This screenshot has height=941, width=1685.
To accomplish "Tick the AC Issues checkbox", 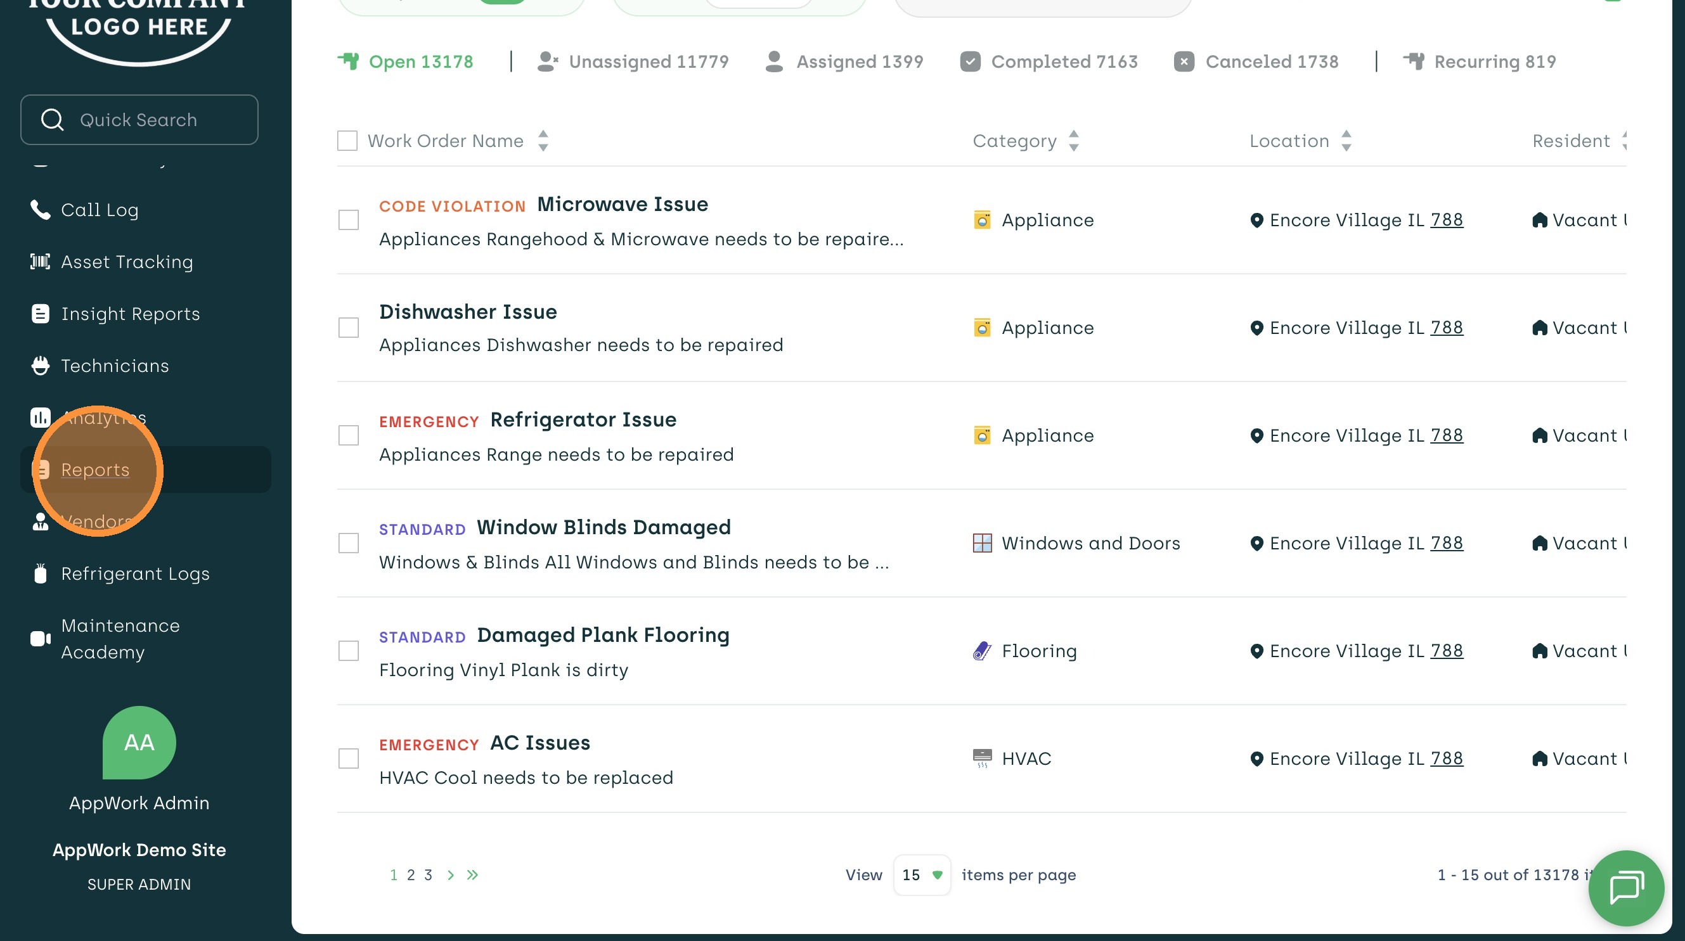I will 349,759.
